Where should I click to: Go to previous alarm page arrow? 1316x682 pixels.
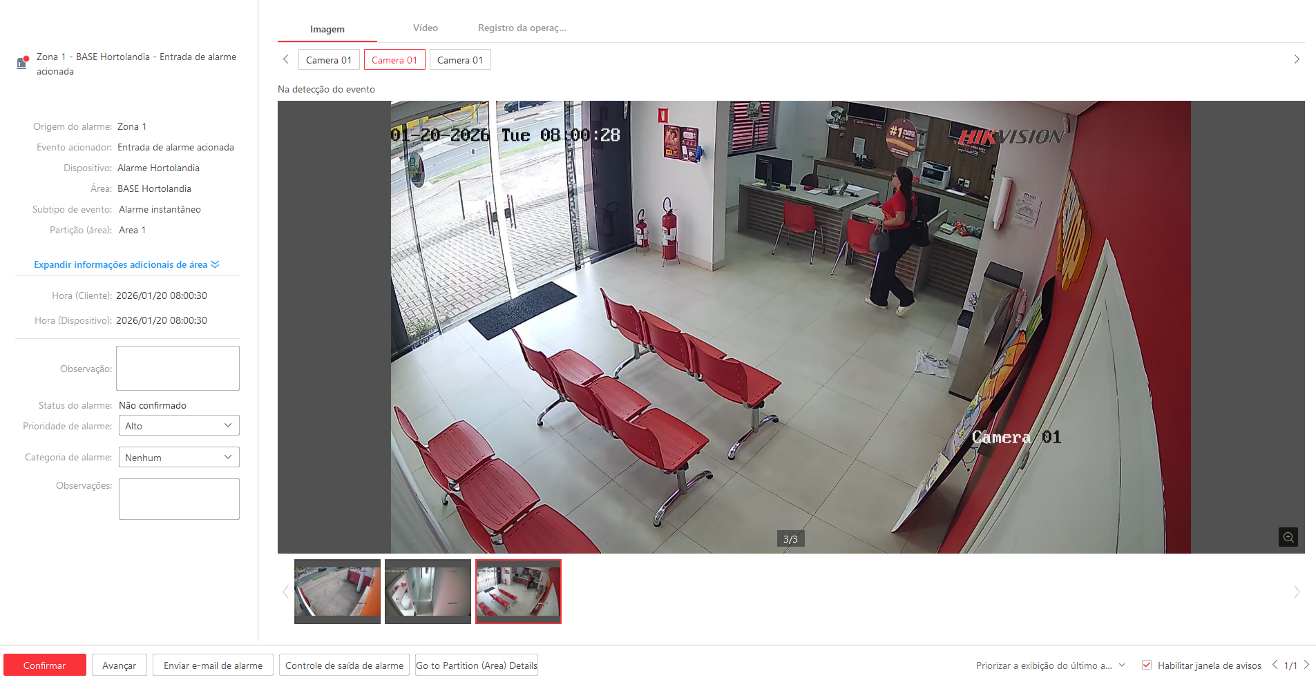click(x=1275, y=665)
